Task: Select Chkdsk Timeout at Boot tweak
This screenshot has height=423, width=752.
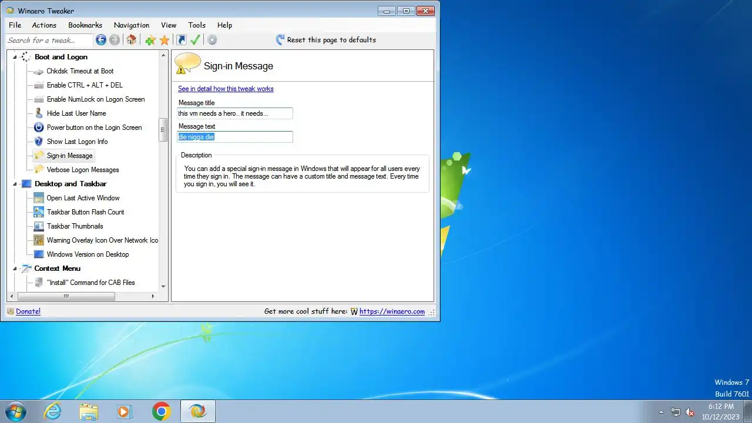Action: pos(80,71)
